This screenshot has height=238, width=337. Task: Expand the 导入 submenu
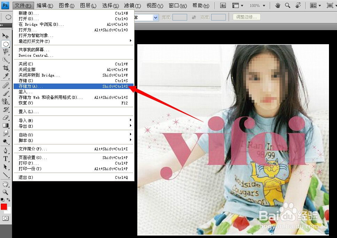click(74, 120)
